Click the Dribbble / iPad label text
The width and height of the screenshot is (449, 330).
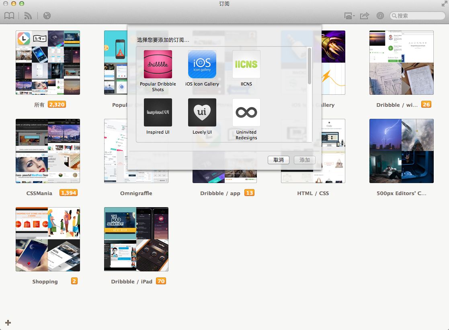[132, 282]
